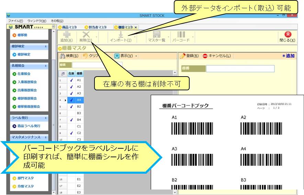304x195 pixels.
Task: Click the 検索(S) search binoculars button
Action: click(x=69, y=56)
